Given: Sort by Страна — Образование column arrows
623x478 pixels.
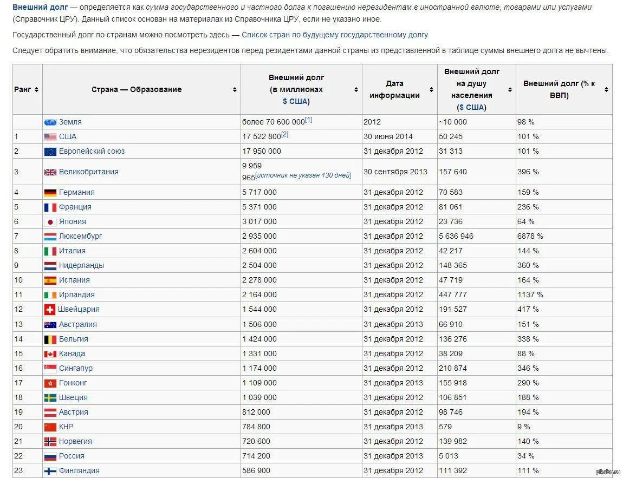Looking at the screenshot, I should coord(235,90).
